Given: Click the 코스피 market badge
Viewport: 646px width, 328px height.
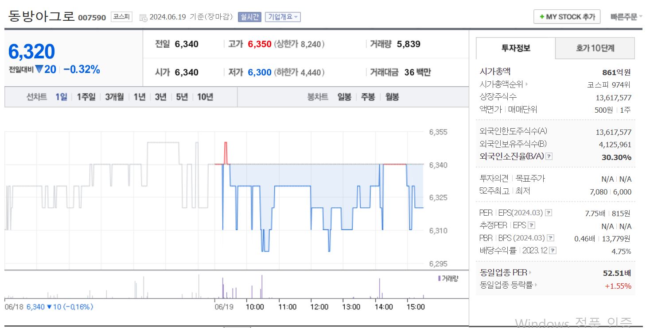Looking at the screenshot, I should pyautogui.click(x=121, y=17).
